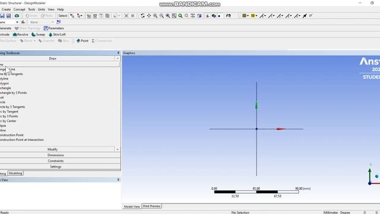Screen dimensions: 380x214
Task: Open the View menu
Action: click(51, 10)
